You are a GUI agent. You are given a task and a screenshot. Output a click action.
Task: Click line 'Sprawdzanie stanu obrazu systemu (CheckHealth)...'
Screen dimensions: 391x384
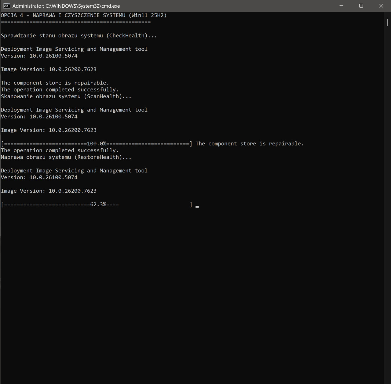coord(79,36)
